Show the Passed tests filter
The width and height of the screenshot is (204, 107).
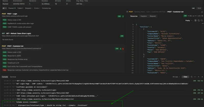coord(12,8)
